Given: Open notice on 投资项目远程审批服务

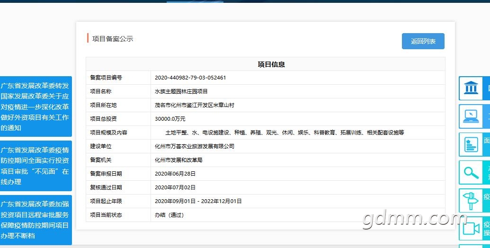Looking at the screenshot, I should 36,220.
